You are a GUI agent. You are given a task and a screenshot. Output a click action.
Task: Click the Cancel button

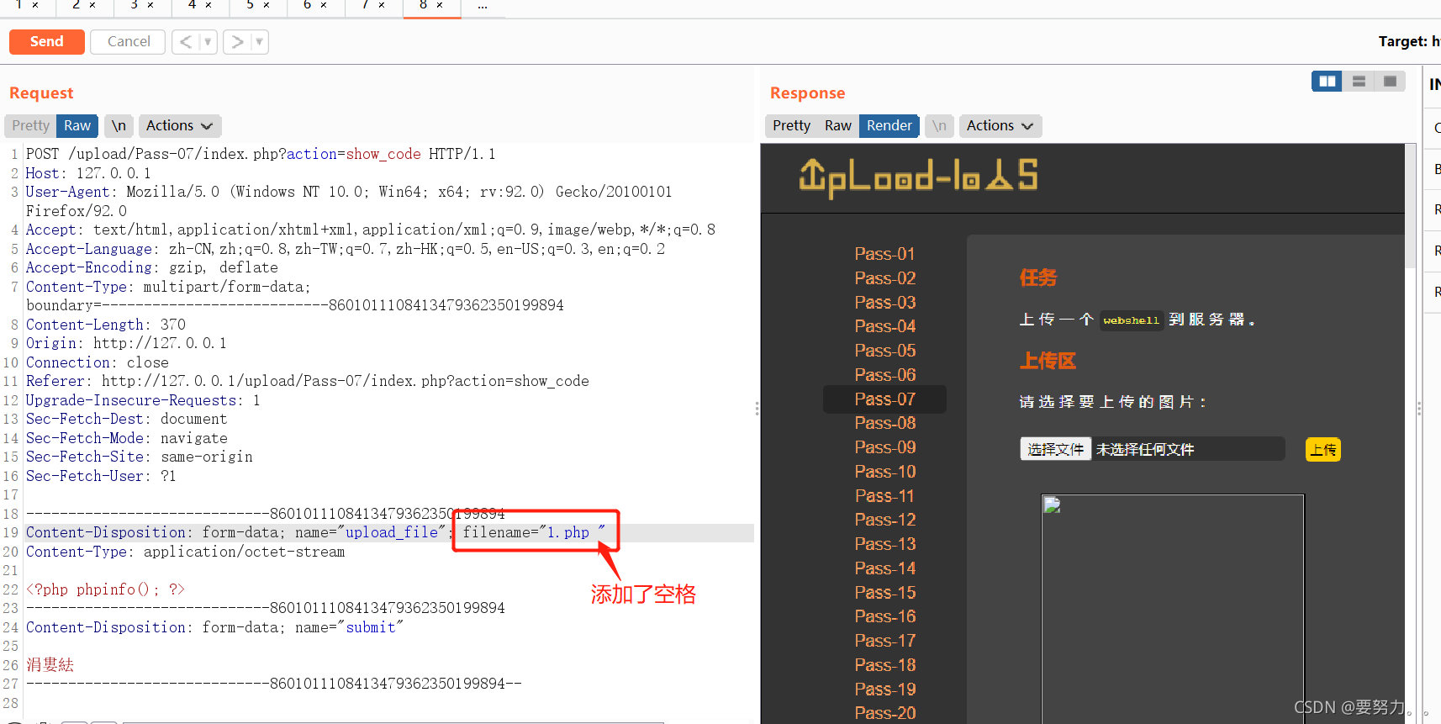pyautogui.click(x=129, y=41)
